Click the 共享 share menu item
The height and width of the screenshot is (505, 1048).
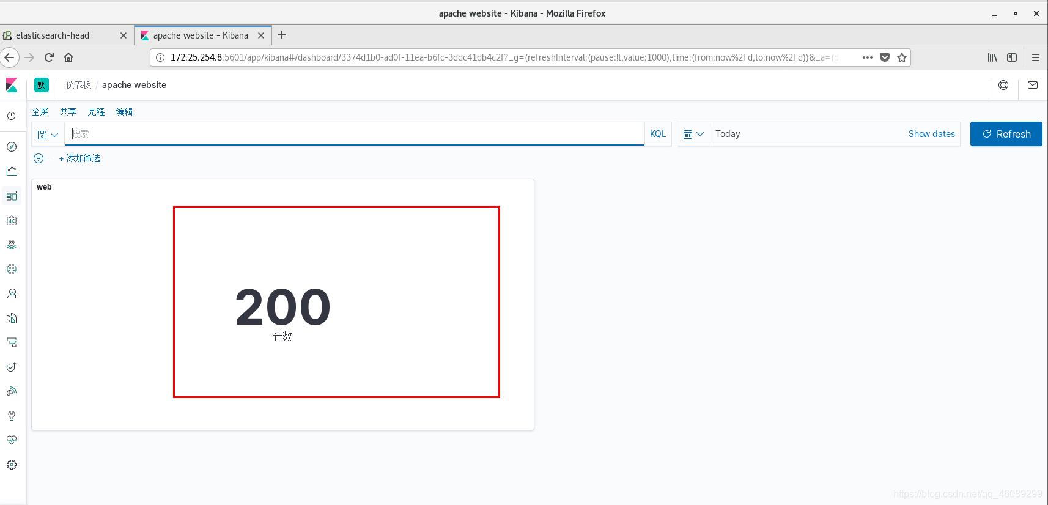pos(68,112)
